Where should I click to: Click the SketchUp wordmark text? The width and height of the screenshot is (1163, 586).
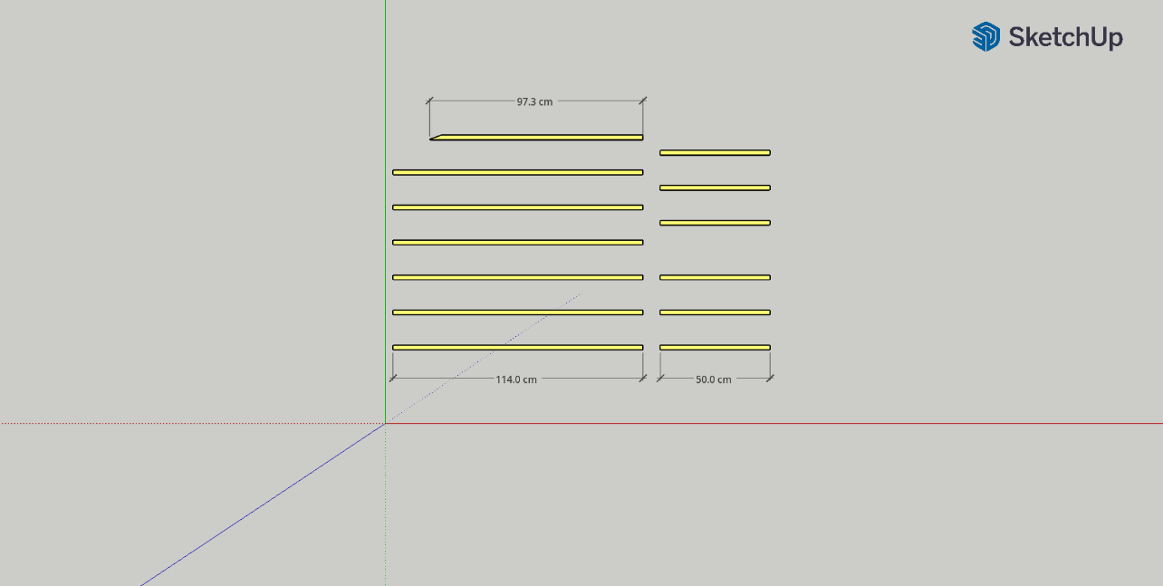click(1065, 37)
